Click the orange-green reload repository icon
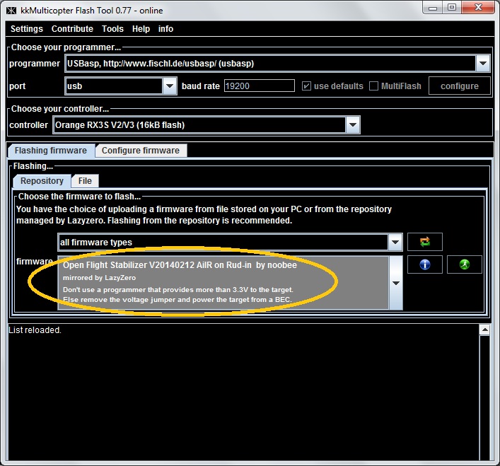 coord(425,242)
